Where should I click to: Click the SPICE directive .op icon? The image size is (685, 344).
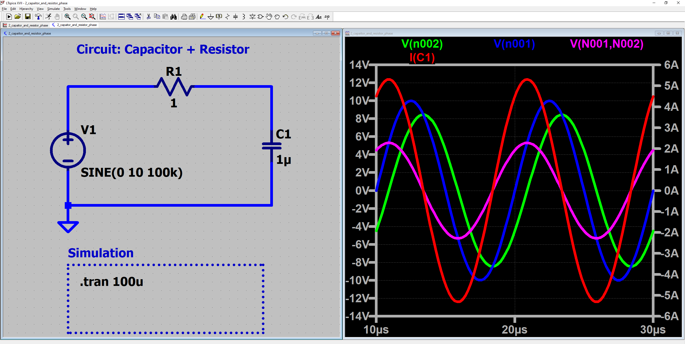(x=327, y=17)
